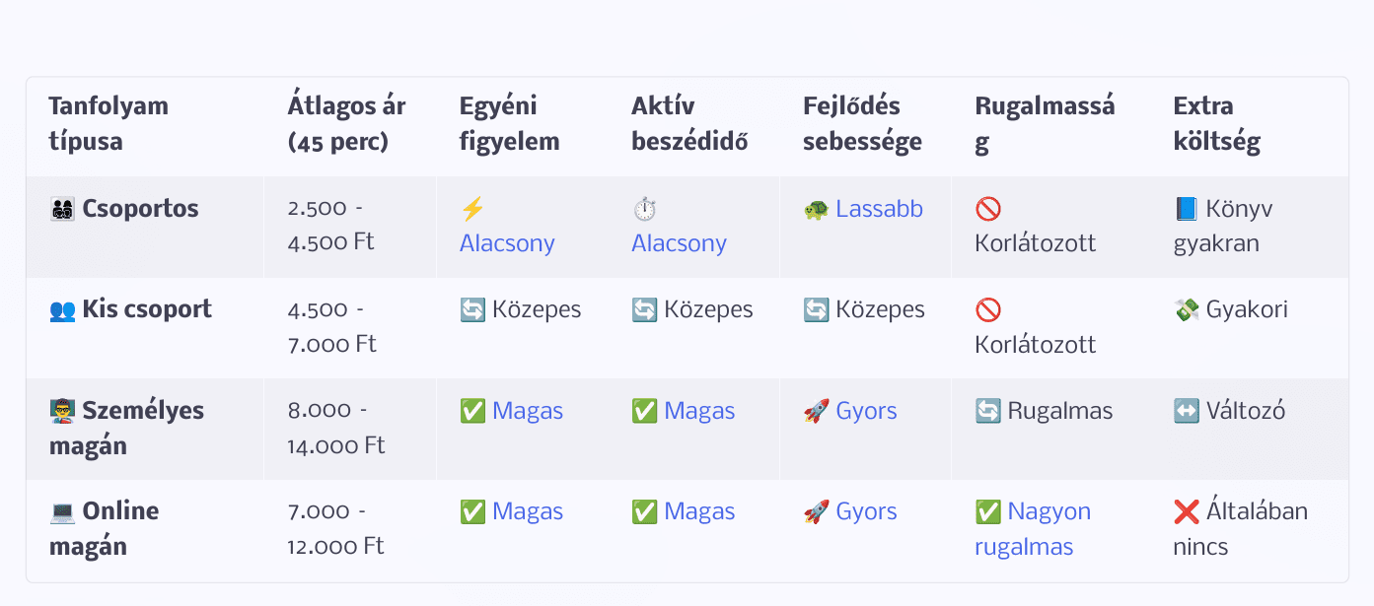Select the Kis csoport row label
Screen dimensions: 1374x606
click(147, 309)
